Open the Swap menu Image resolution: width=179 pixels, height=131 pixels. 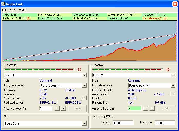pos(22,10)
